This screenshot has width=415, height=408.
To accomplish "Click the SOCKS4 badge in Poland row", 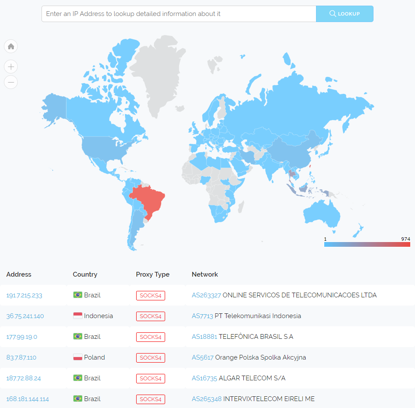I will (x=150, y=358).
